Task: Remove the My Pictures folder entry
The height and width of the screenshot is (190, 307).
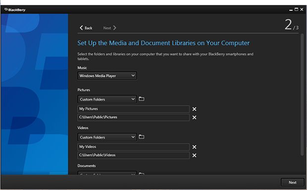Action: tap(194, 109)
